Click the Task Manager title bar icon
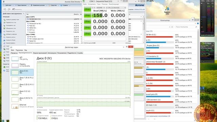Image resolution: width=217 pixels, height=122 pixels. (x=11, y=47)
